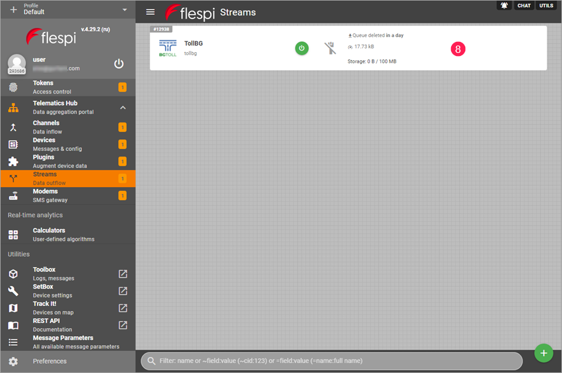The height and width of the screenshot is (373, 562).
Task: Click the Modems count badge
Action: 122,196
